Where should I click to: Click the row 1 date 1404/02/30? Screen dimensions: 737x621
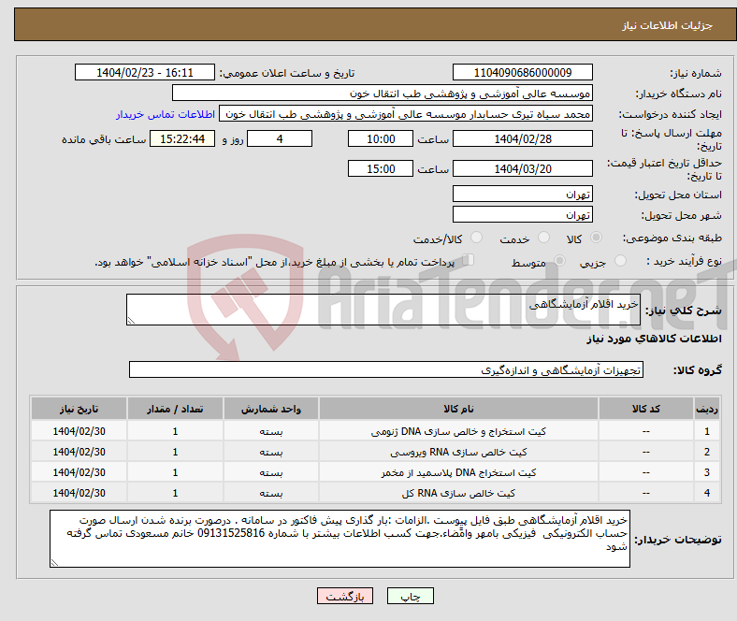click(x=79, y=431)
